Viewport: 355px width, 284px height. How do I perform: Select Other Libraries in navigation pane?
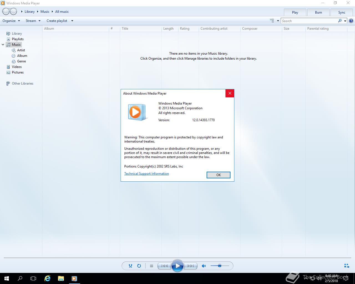pos(22,83)
